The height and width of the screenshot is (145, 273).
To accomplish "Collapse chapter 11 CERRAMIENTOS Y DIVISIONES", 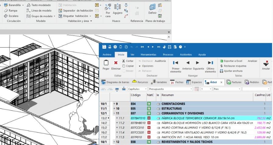I will [x=114, y=113].
